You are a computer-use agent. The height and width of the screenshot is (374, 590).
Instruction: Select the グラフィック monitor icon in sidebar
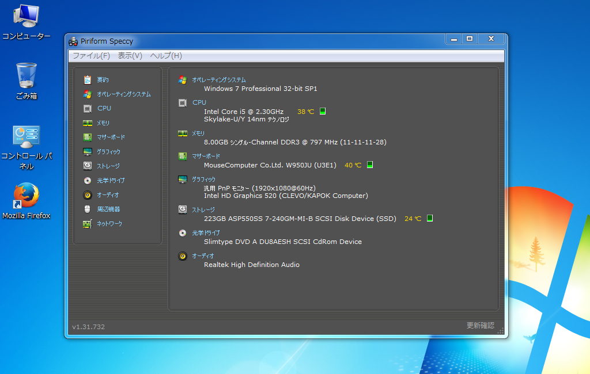pyautogui.click(x=88, y=151)
